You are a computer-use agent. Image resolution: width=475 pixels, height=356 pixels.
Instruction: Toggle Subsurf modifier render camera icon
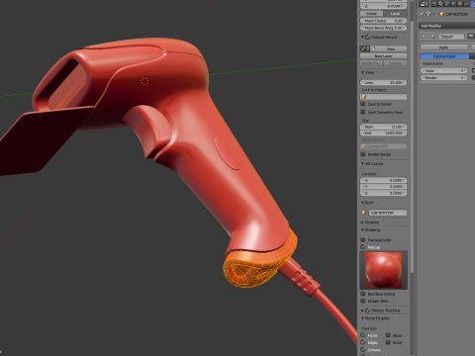pyautogui.click(x=471, y=37)
